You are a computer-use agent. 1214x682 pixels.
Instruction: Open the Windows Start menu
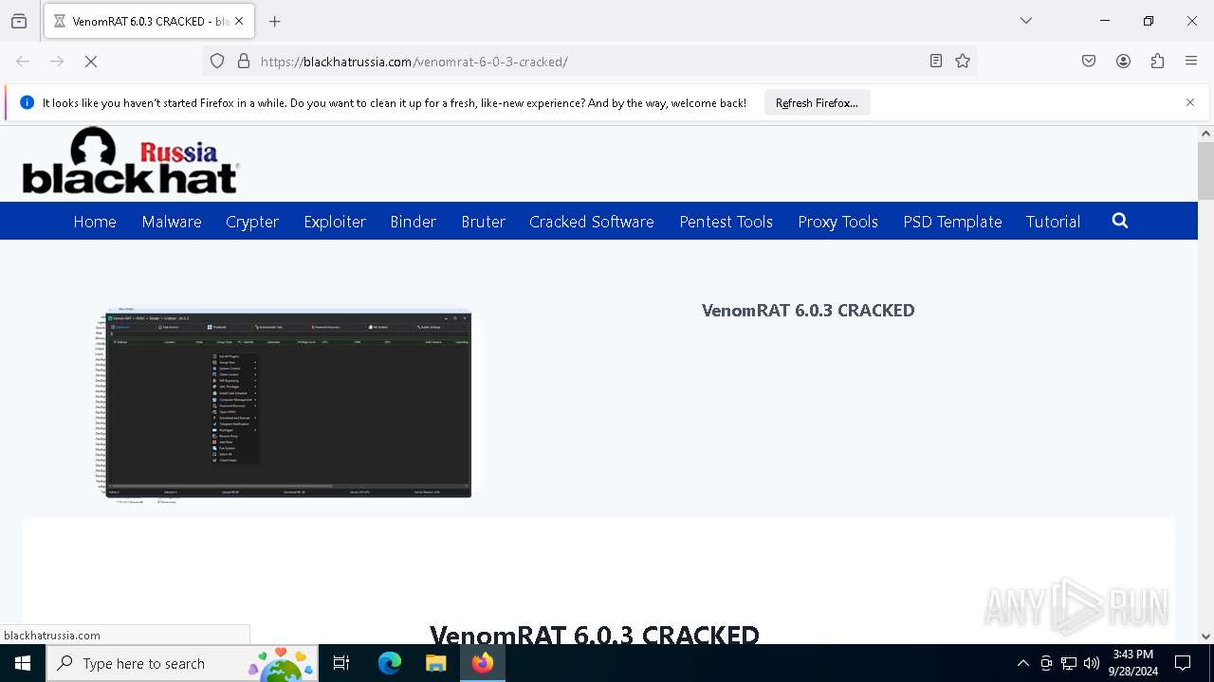click(x=23, y=663)
